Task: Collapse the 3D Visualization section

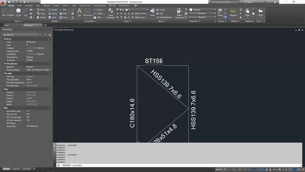Action: (49, 64)
